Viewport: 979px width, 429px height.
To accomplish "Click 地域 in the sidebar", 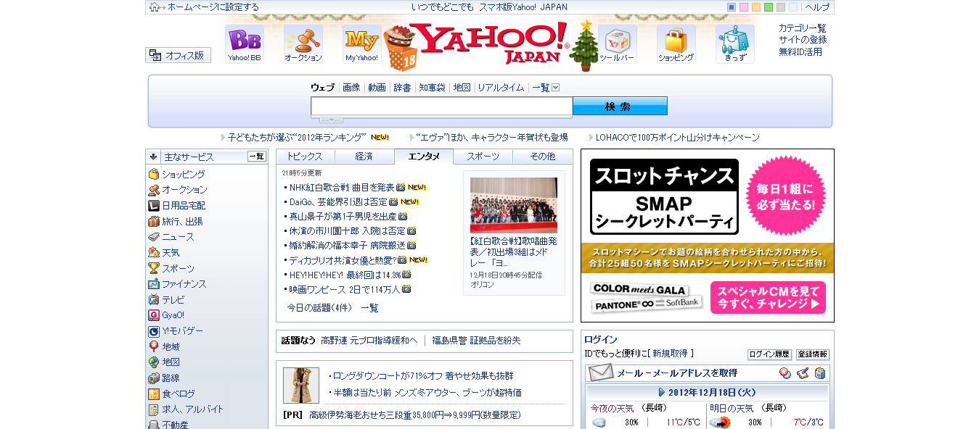I will 171,347.
